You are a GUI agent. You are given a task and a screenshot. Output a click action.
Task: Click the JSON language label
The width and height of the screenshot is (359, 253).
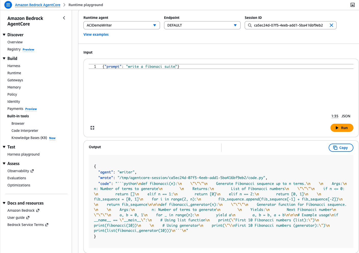click(x=346, y=116)
